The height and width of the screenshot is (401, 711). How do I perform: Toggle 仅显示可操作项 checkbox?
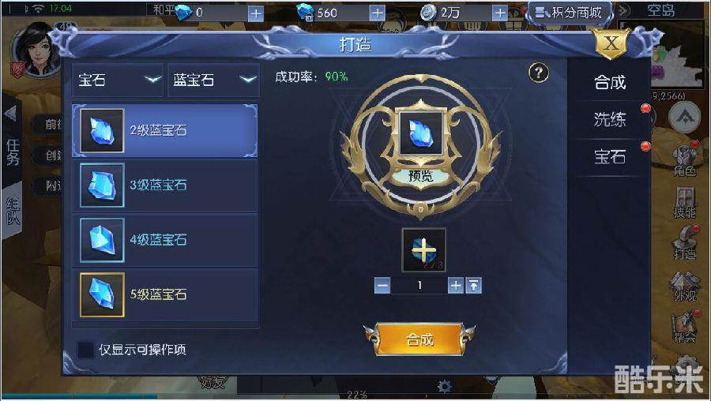coord(85,350)
